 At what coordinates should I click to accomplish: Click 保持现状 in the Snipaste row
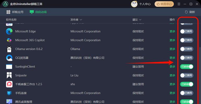(138, 75)
